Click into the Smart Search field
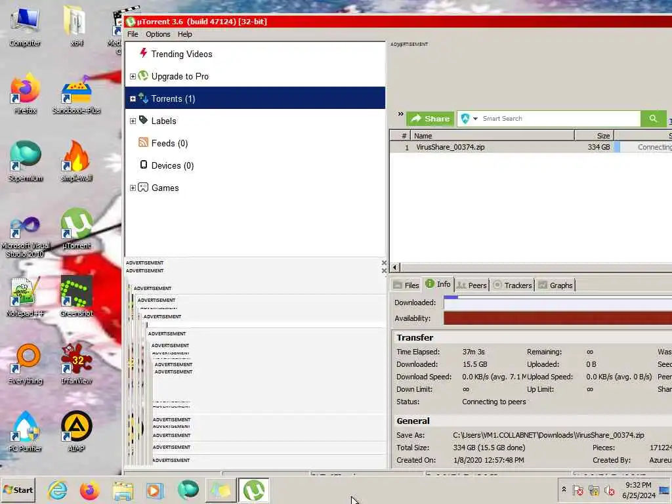Image resolution: width=672 pixels, height=504 pixels. point(560,119)
